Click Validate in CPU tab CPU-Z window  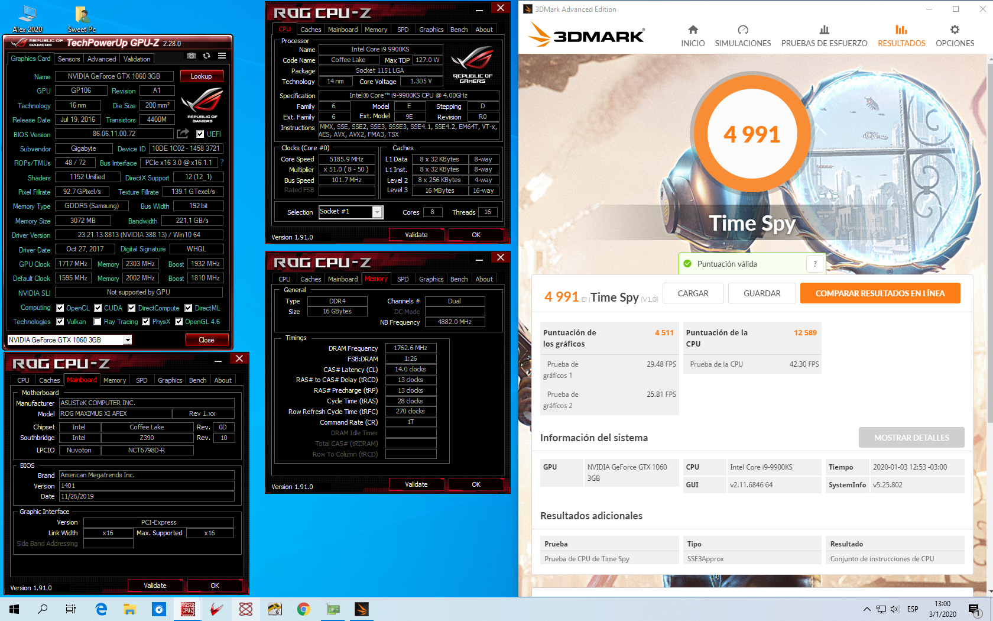(x=416, y=235)
